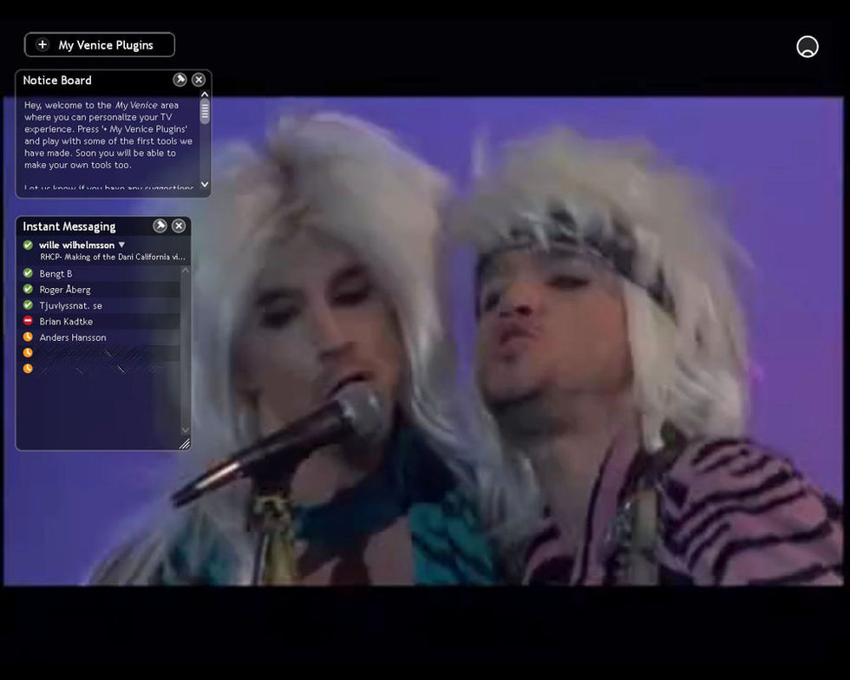
Task: Click Tjuvlyssnat. se's green status icon
Action: click(28, 304)
